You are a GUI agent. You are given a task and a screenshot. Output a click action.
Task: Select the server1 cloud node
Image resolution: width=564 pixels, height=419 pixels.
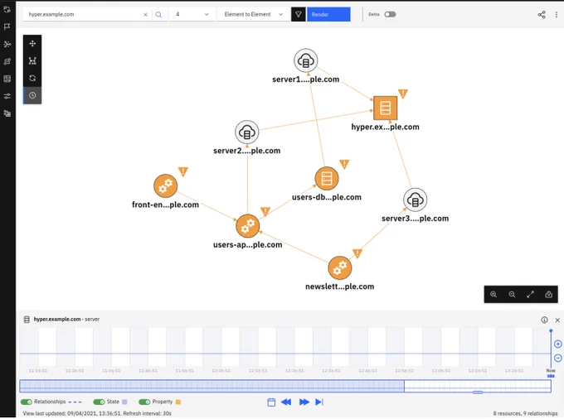coord(306,60)
